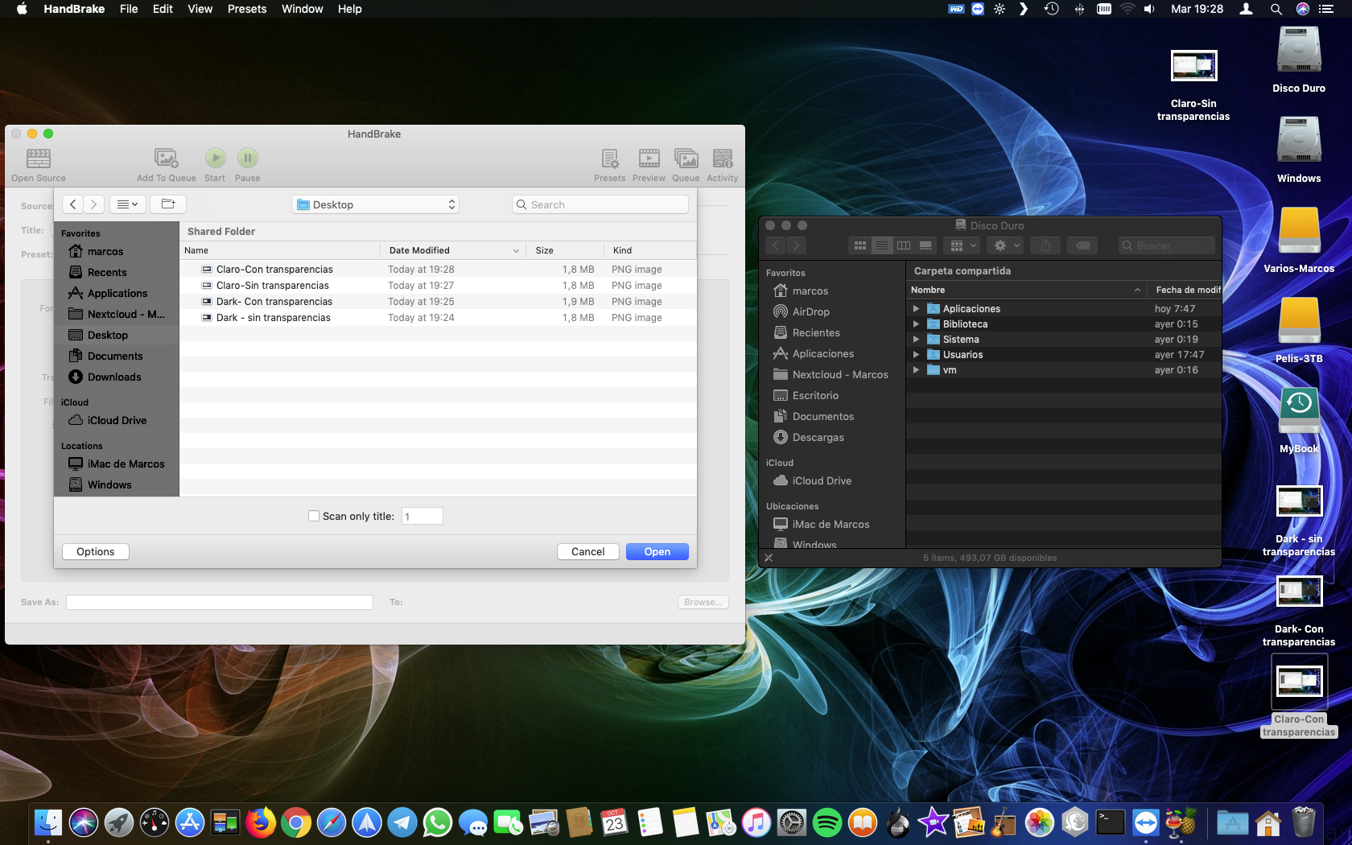The width and height of the screenshot is (1352, 845).
Task: Expand the Aplicaciones folder disclosure triangle
Action: pos(916,309)
